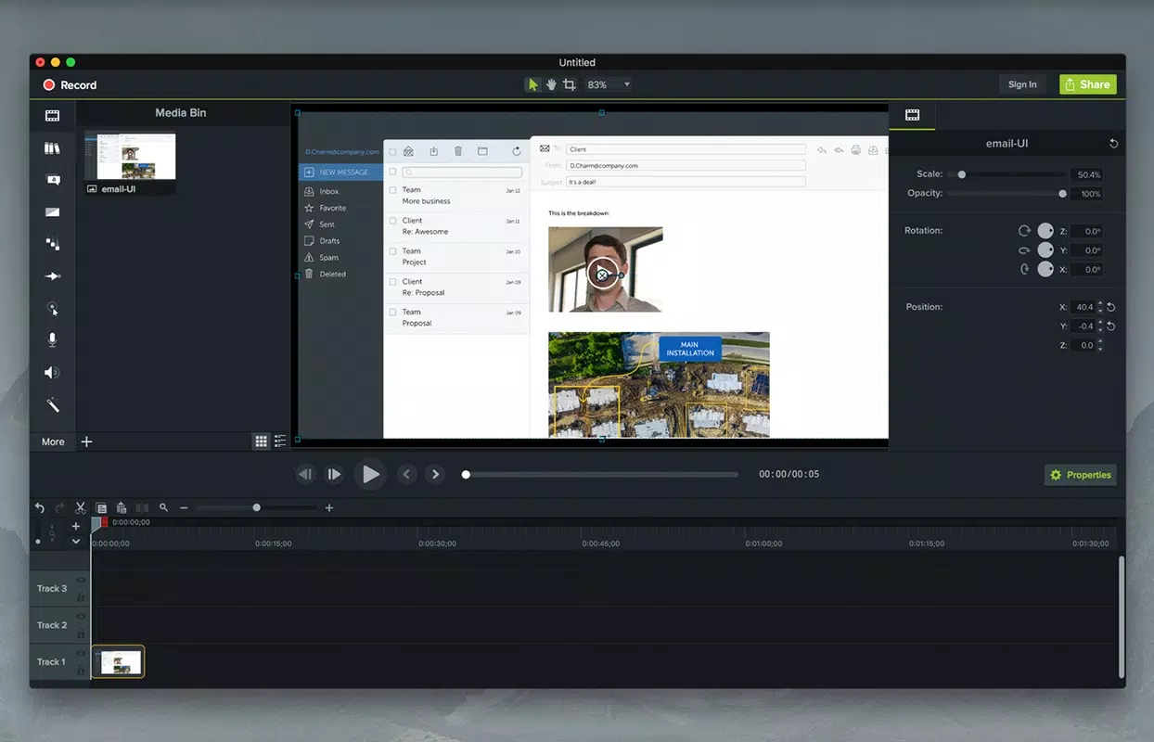Open the Audio Effects panel
1154x742 pixels.
[x=52, y=372]
